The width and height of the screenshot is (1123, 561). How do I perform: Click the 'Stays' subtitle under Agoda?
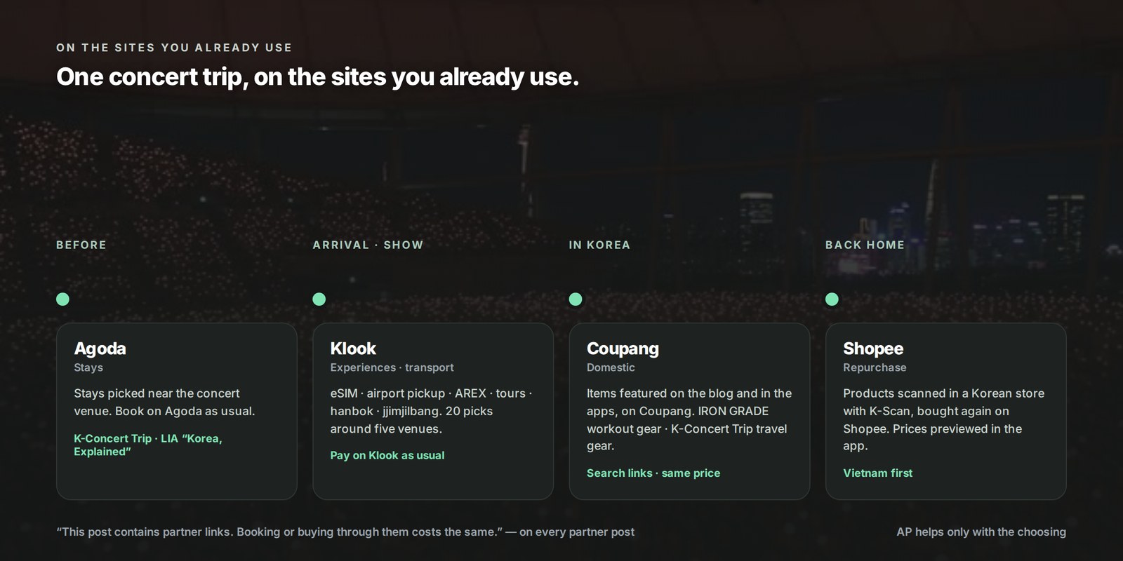(88, 367)
